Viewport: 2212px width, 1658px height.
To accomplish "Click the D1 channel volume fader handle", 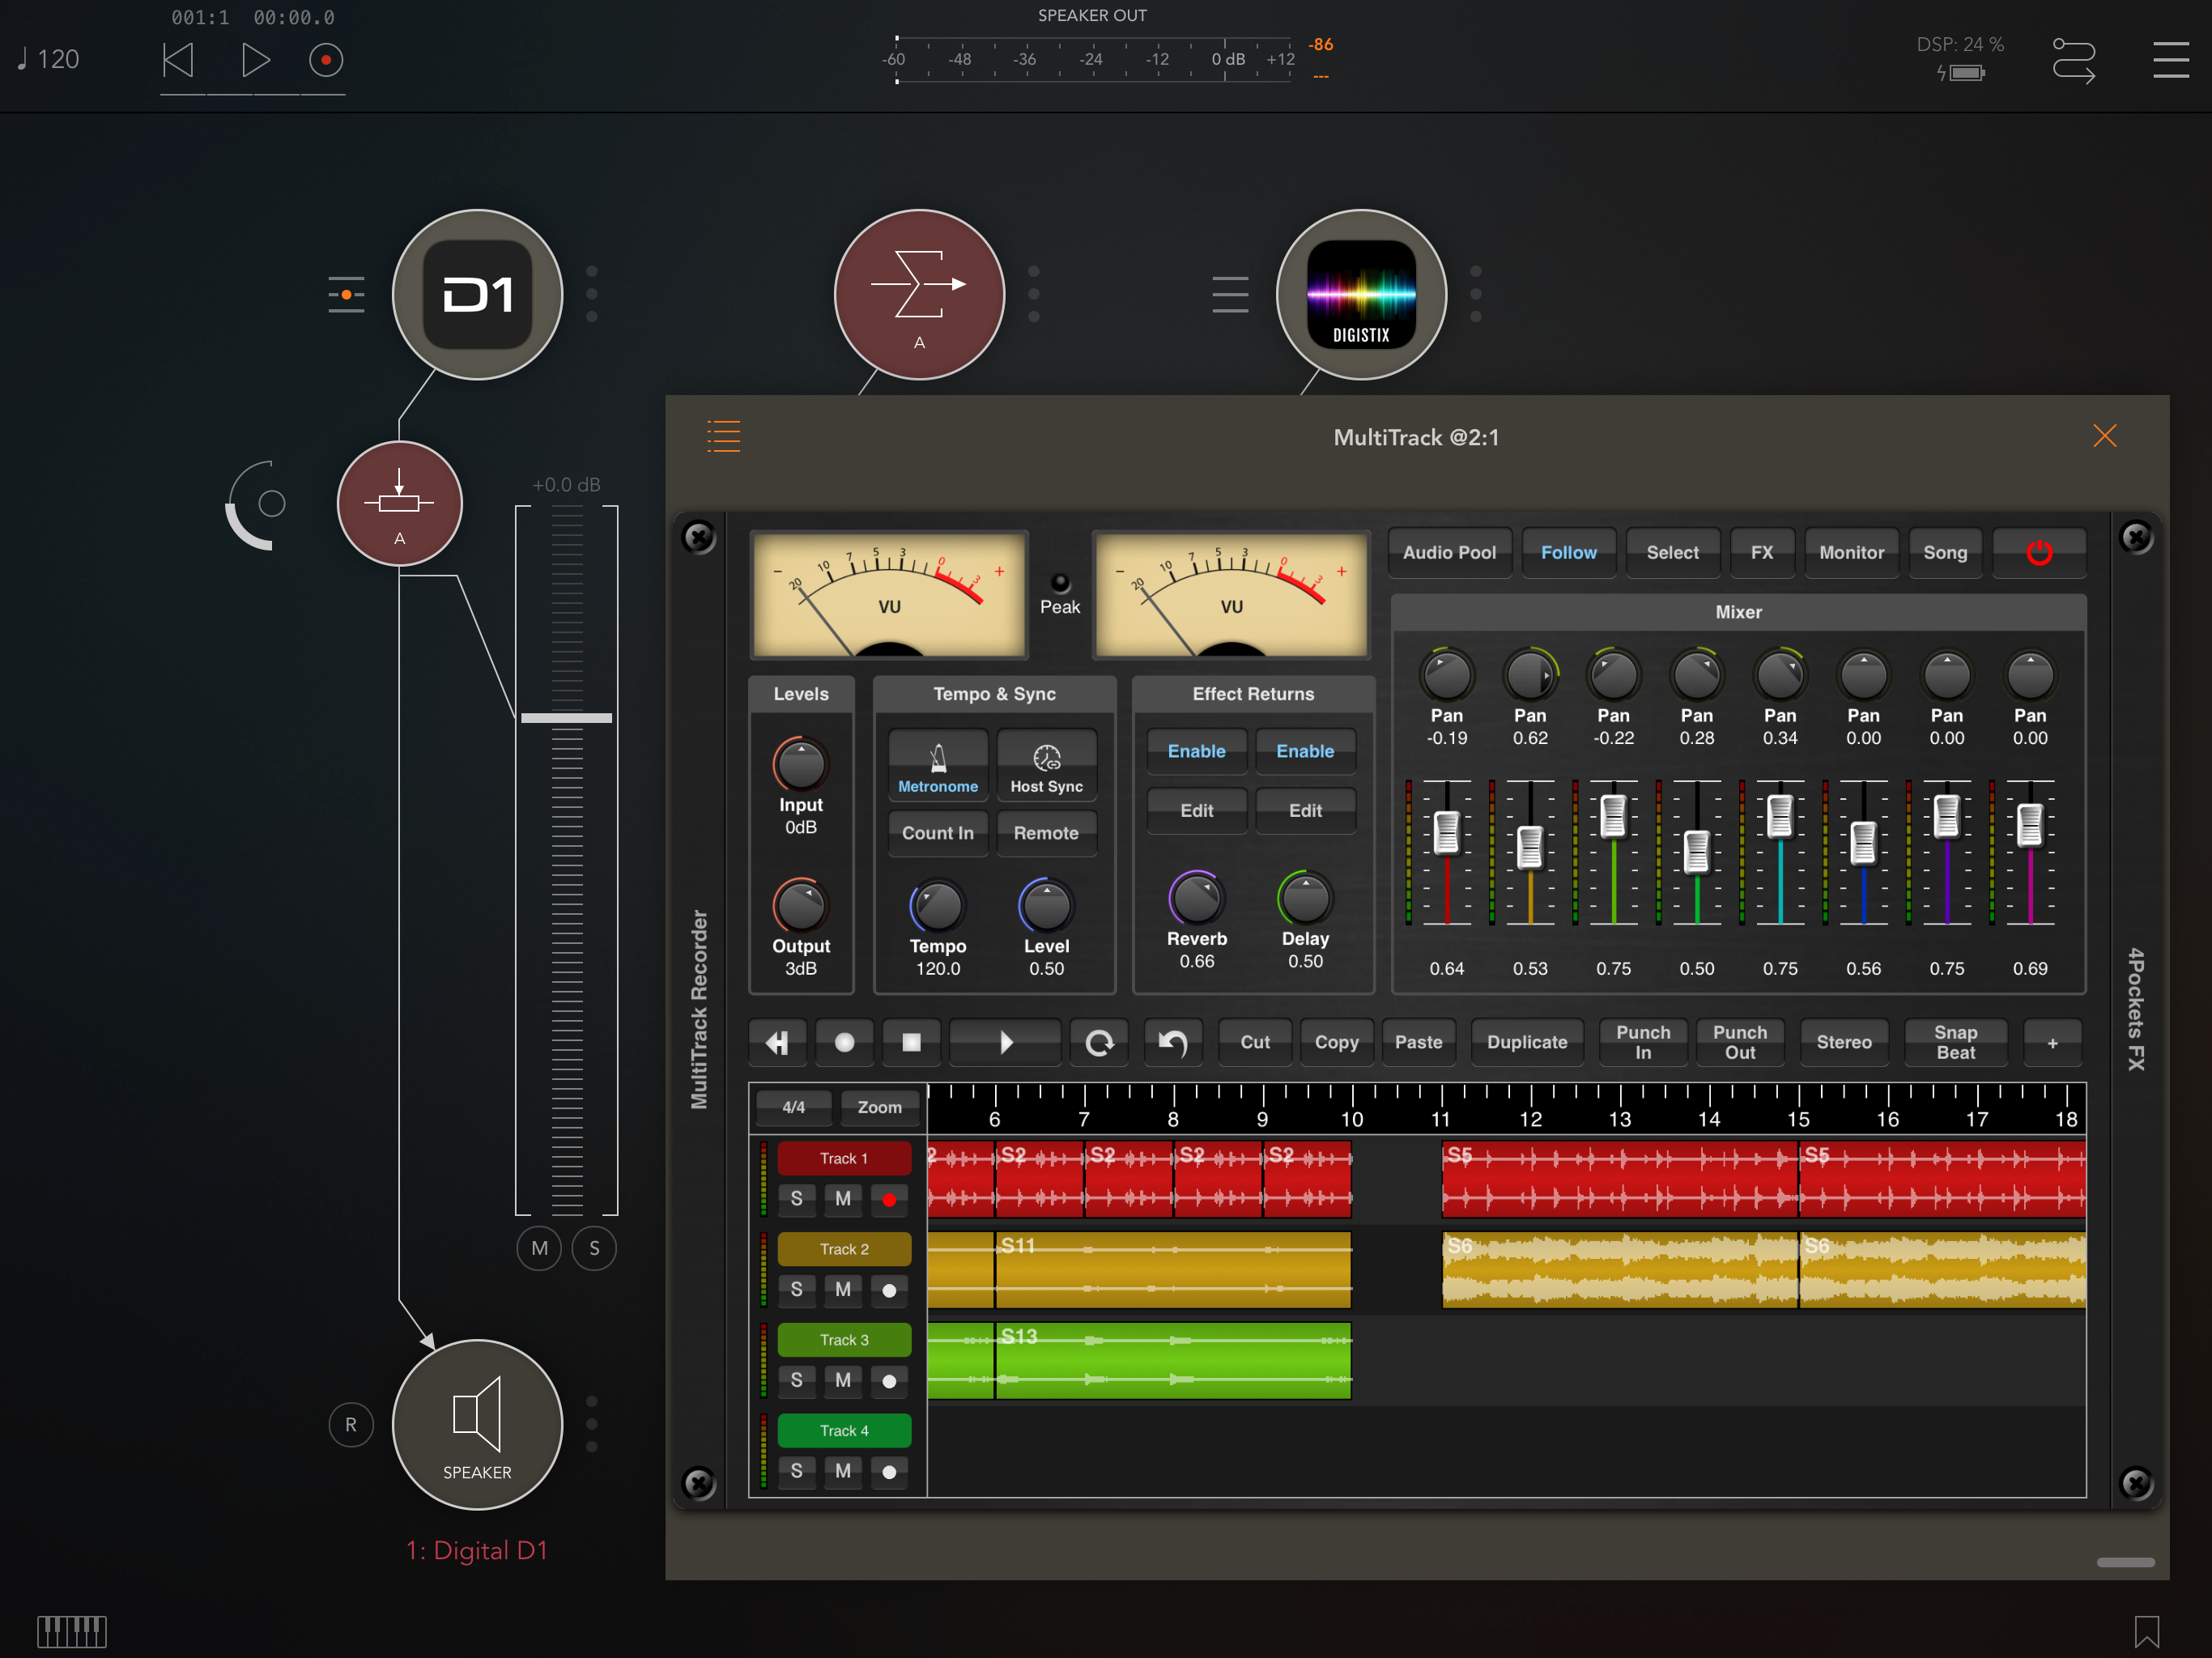I will tap(566, 717).
